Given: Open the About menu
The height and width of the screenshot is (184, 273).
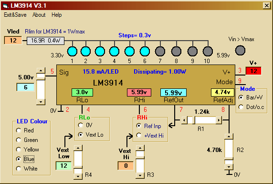Looking at the screenshot, I should (39, 15).
